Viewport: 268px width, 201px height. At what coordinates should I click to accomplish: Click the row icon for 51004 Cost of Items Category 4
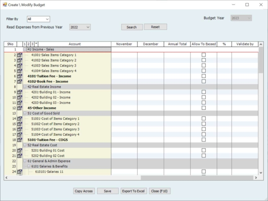(20, 134)
